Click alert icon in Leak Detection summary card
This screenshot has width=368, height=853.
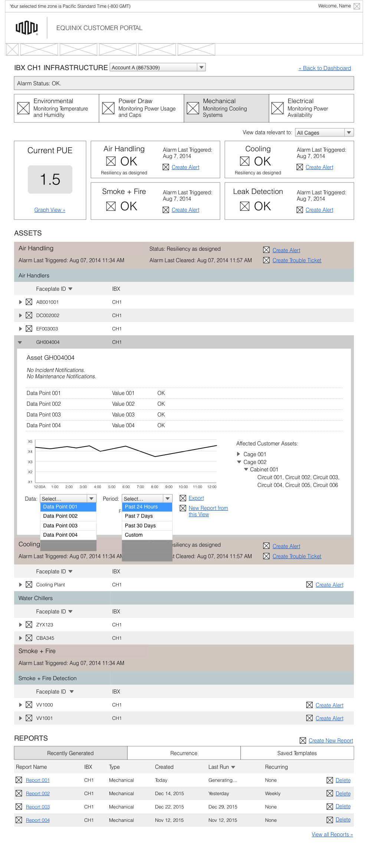pyautogui.click(x=300, y=210)
